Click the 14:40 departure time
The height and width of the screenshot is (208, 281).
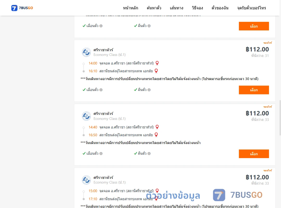[93, 127]
